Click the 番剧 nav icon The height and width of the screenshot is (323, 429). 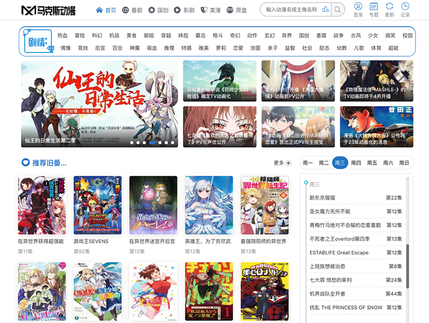(x=125, y=10)
